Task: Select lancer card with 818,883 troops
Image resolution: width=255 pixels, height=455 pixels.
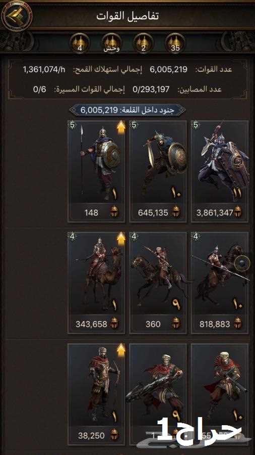Action: (220, 283)
